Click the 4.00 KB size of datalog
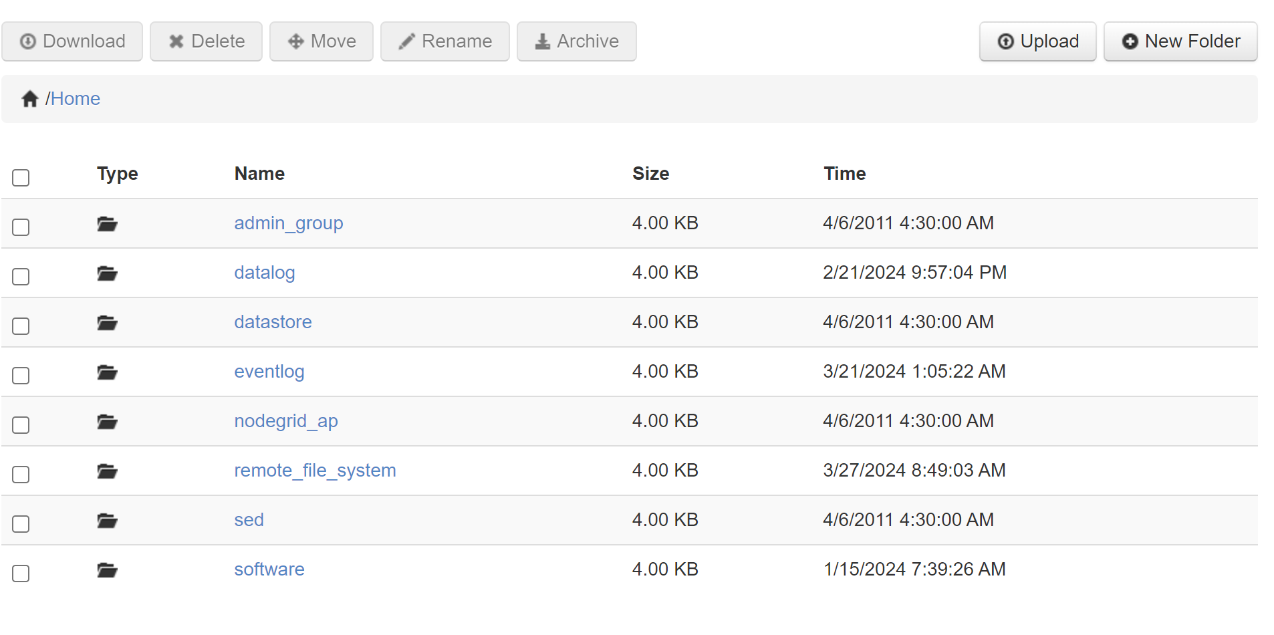1274x635 pixels. click(x=665, y=273)
